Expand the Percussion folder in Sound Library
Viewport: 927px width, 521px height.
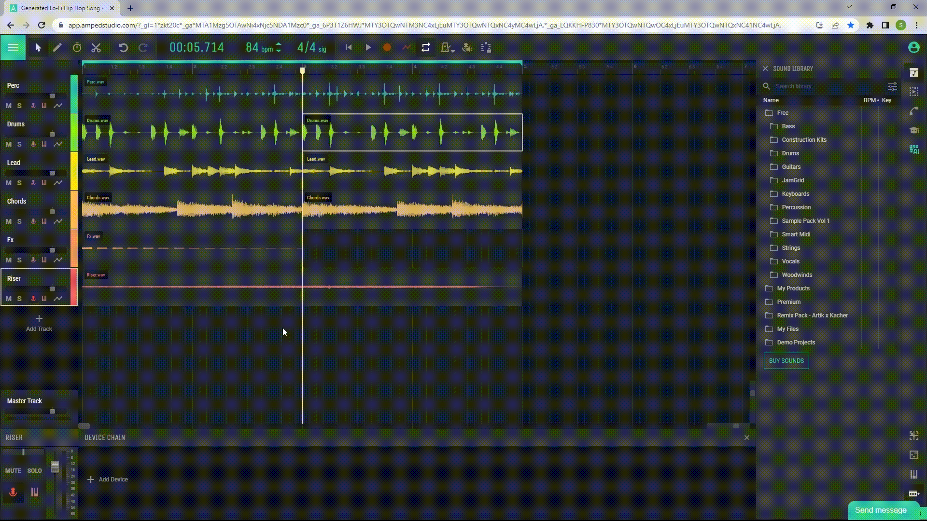pos(797,207)
